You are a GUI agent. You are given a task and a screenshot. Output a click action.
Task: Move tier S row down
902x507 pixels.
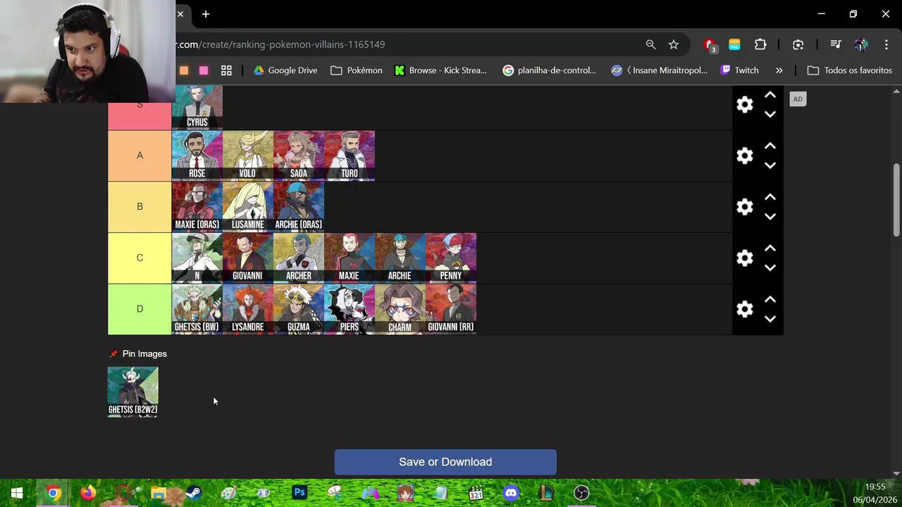point(770,114)
